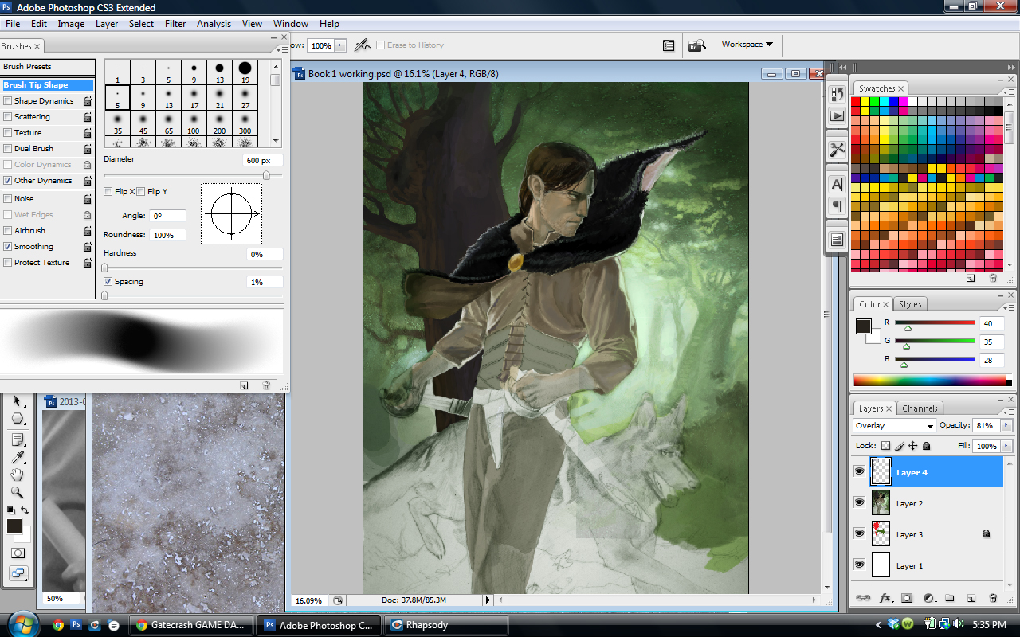Open the Filter menu

click(x=175, y=24)
